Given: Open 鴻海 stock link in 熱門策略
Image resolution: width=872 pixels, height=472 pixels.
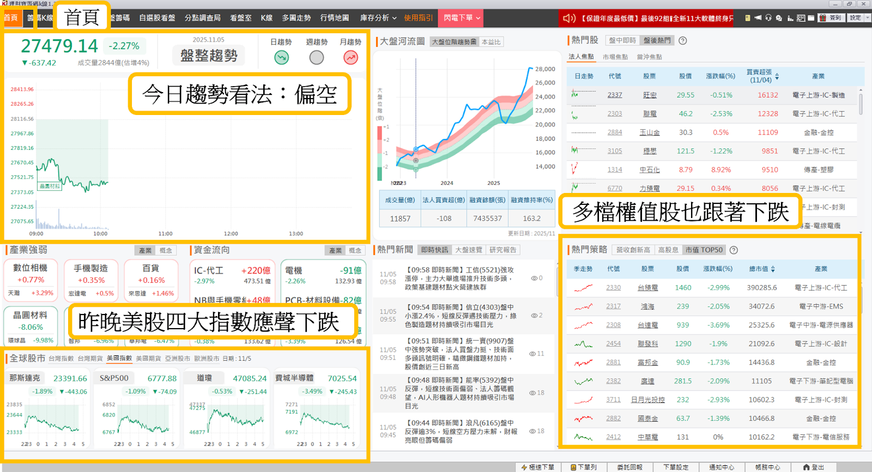Looking at the screenshot, I should (647, 306).
